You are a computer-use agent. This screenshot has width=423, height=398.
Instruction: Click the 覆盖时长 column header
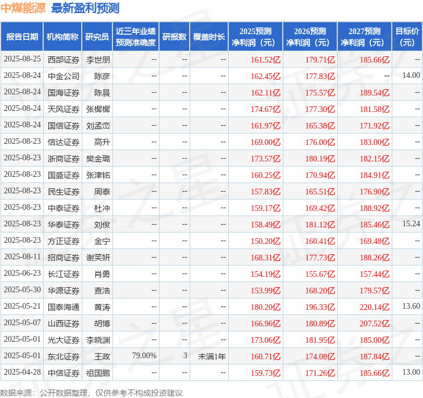coord(209,37)
